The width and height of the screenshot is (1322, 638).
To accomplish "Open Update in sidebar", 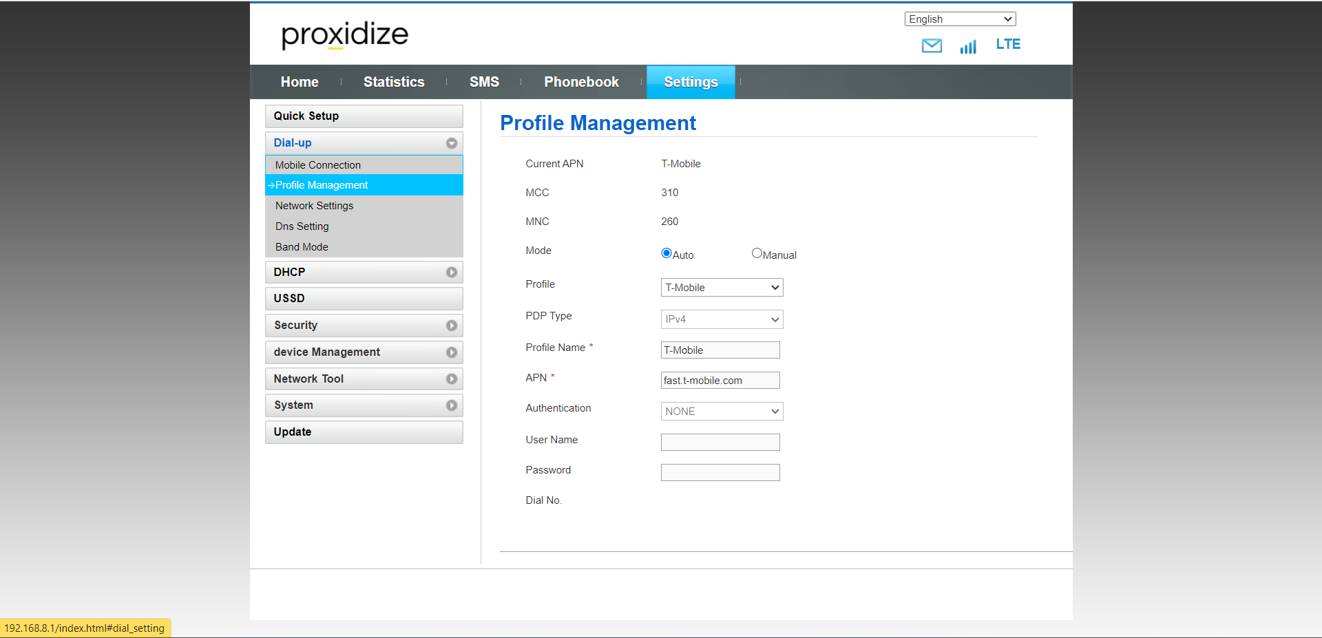I will point(364,432).
